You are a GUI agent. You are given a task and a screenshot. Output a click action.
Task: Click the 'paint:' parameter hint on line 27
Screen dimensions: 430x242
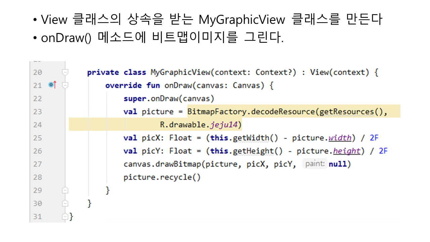315,164
